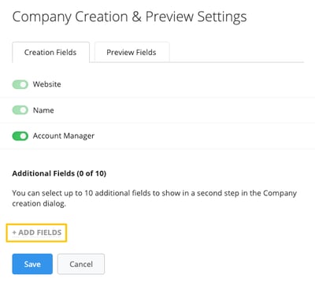Select the Additional Fields (0 of 10) heading
Screen dimensions: 315x286
59,173
